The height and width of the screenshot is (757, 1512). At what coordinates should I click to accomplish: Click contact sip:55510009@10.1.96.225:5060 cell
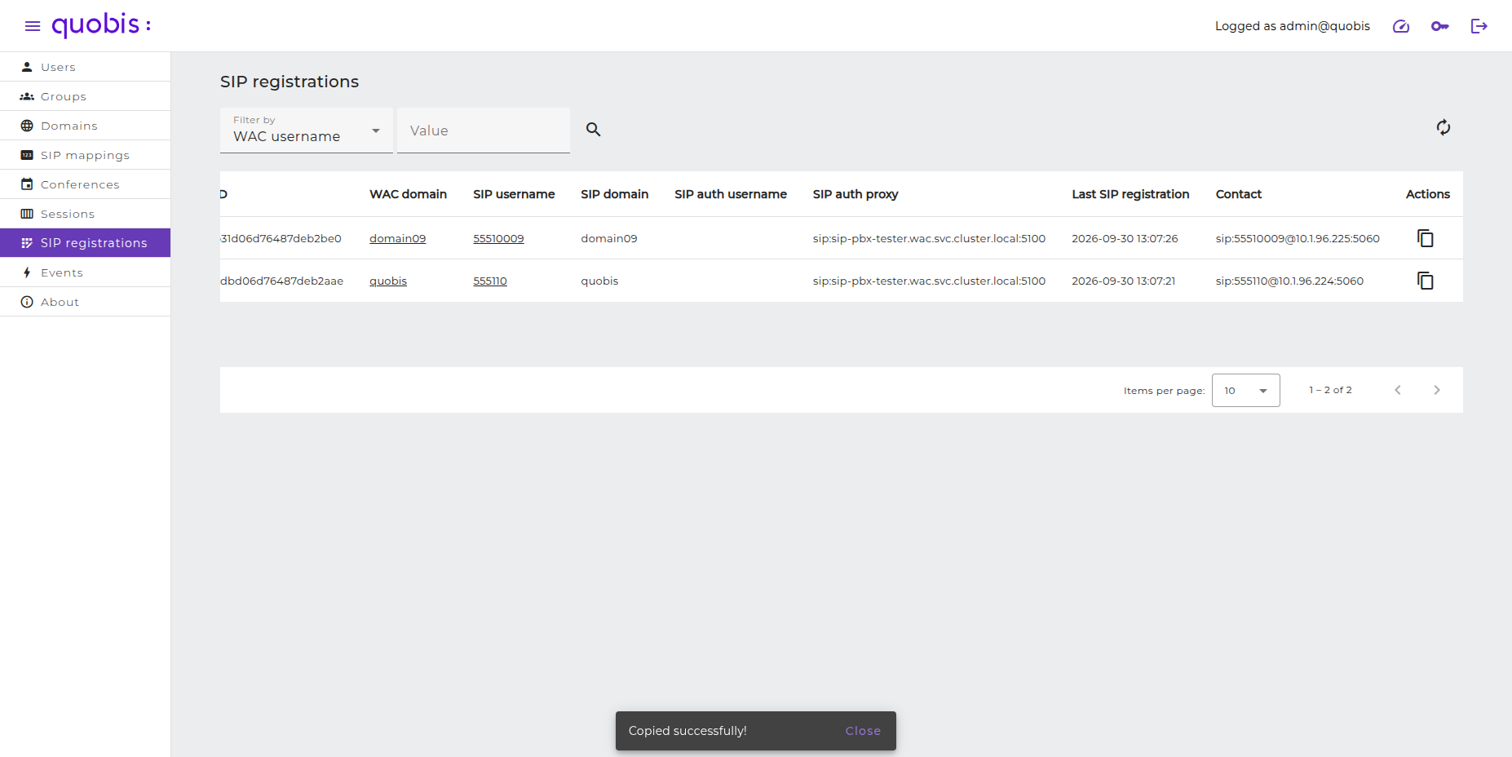pos(1298,238)
